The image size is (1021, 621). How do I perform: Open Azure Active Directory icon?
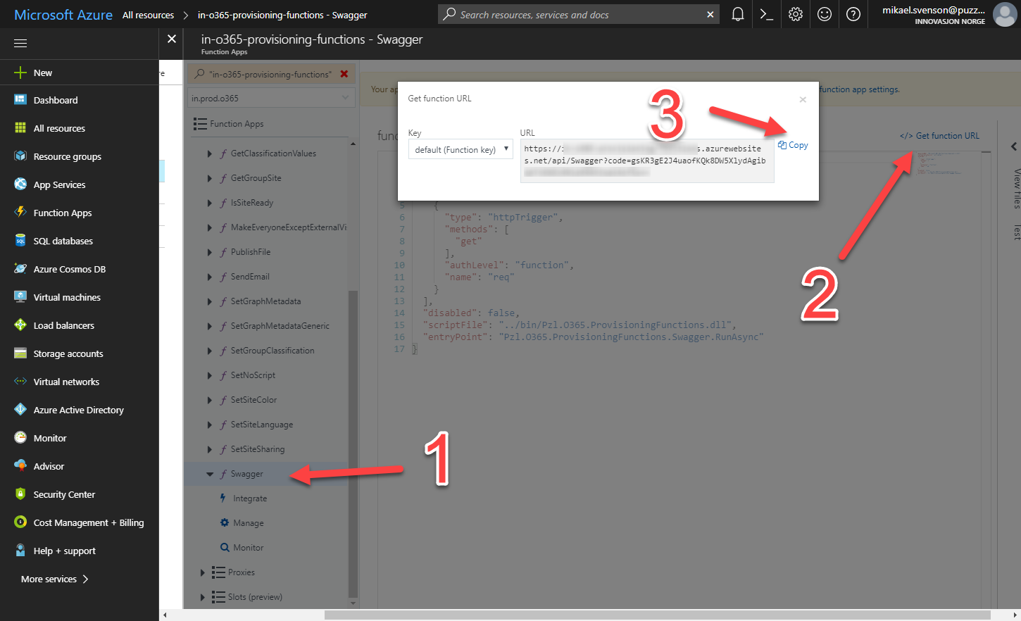click(x=20, y=410)
